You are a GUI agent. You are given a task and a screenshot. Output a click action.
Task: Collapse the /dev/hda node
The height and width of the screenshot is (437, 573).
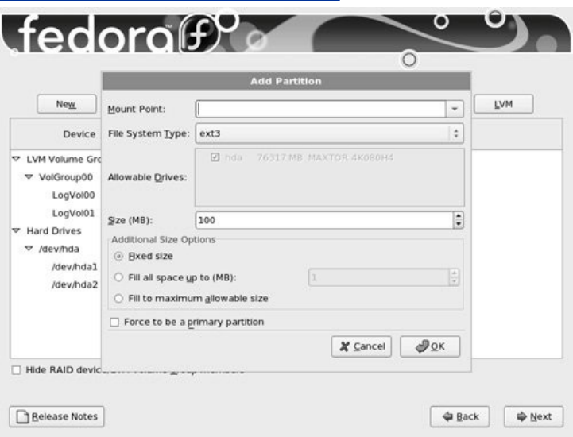[29, 249]
